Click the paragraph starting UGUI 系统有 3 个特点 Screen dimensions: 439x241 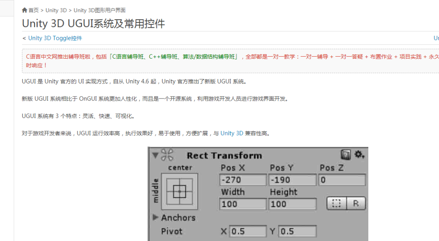coord(78,116)
